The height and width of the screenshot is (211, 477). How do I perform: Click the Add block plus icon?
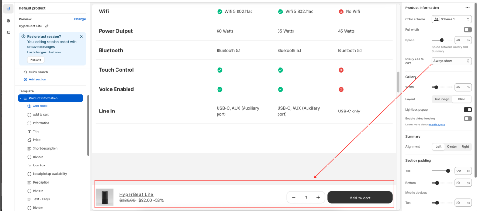30,106
